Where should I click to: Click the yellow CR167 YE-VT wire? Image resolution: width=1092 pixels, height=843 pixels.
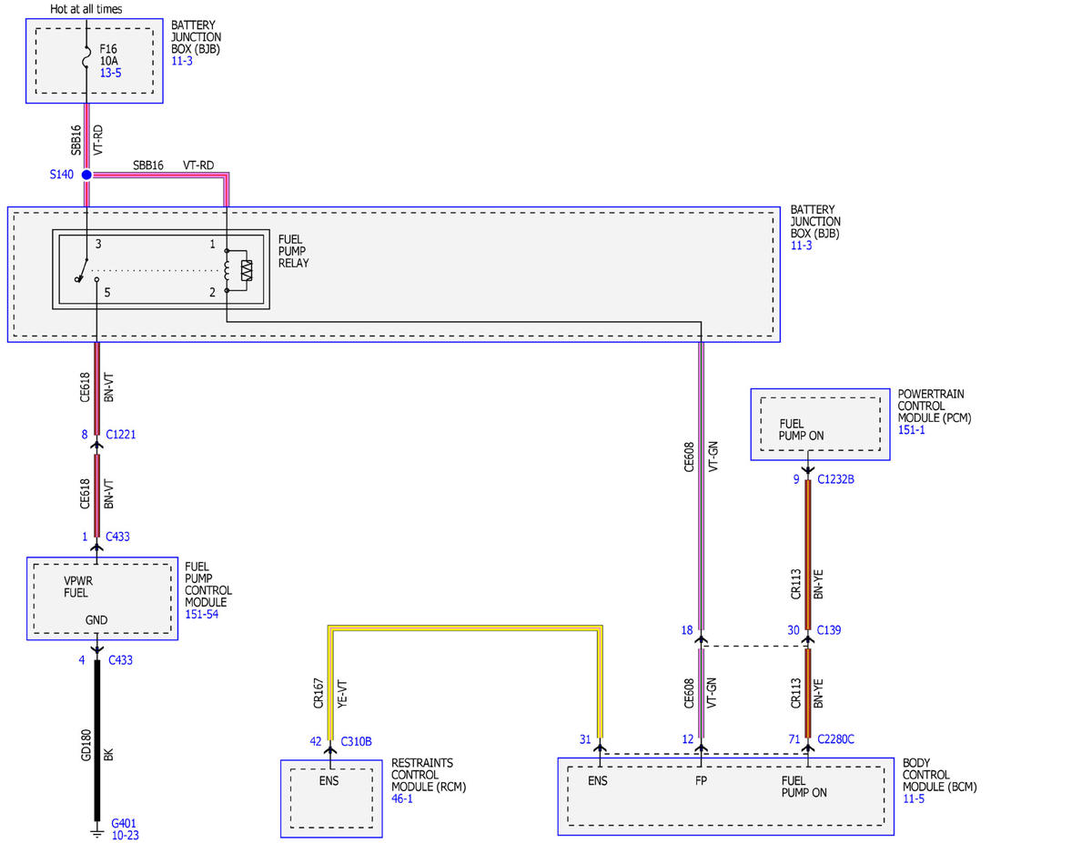pyautogui.click(x=464, y=627)
